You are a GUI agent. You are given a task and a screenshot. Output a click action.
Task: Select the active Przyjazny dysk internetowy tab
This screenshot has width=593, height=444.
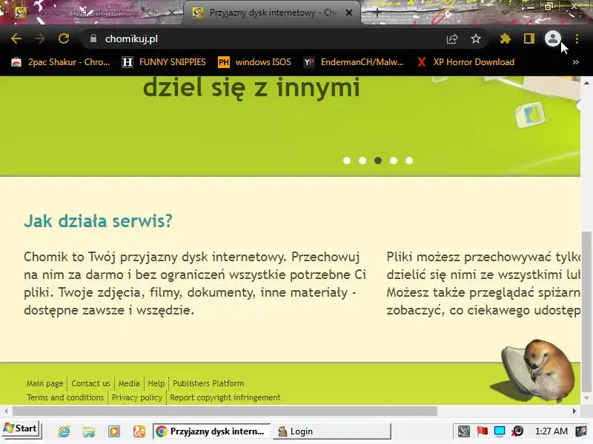coord(271,13)
